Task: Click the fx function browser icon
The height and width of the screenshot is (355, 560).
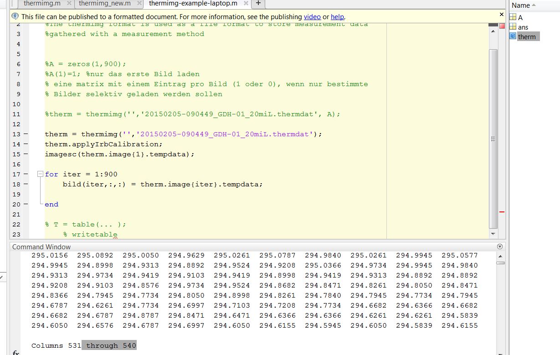Action: click(x=15, y=352)
